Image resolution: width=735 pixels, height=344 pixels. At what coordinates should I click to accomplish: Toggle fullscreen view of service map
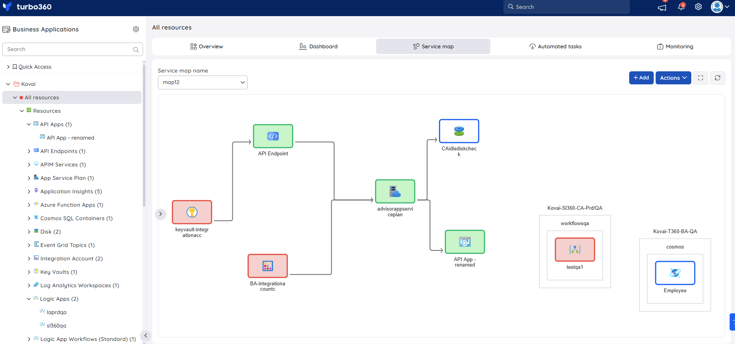tap(700, 78)
